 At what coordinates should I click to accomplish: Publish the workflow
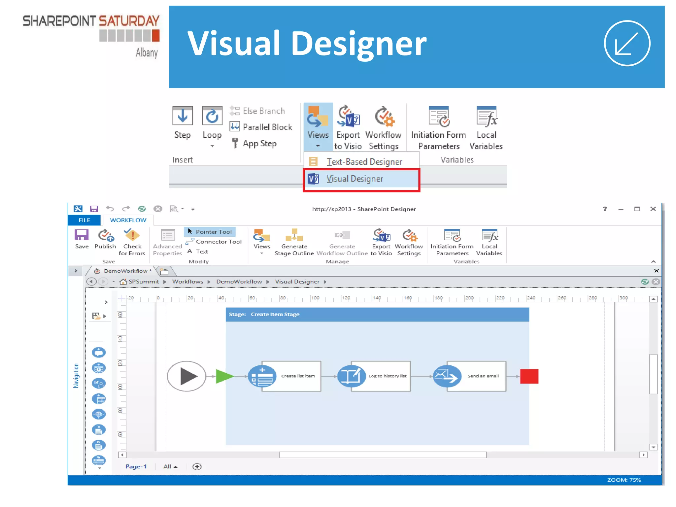(x=105, y=239)
